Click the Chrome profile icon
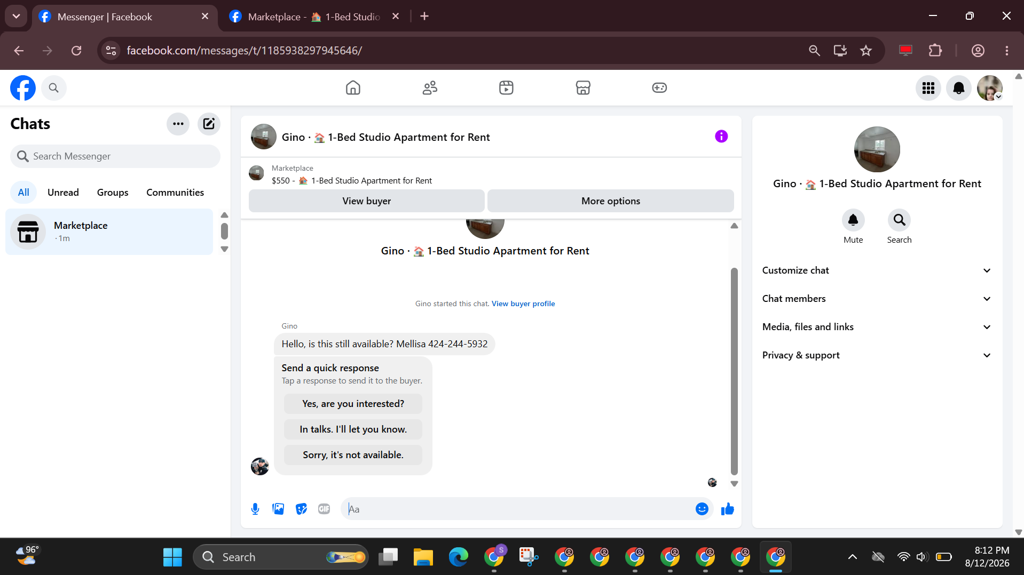Screen dimensions: 1024x575 click(978, 51)
